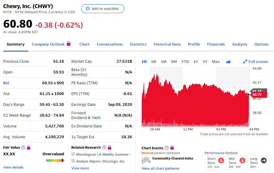Click the Short Term down arrow indicator
The width and height of the screenshot is (274, 173).
(x=221, y=160)
